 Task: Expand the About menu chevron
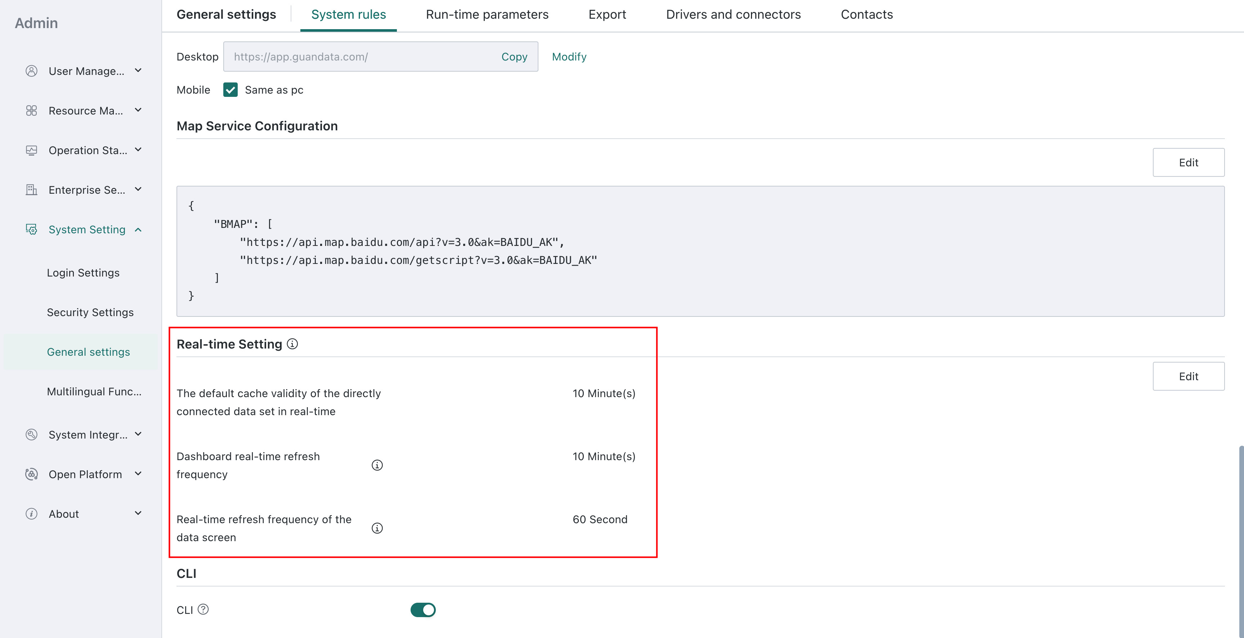pos(138,513)
